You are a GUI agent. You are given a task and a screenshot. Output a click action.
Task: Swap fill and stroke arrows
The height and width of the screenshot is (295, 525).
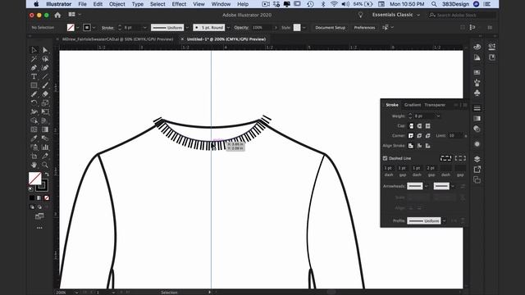47,175
